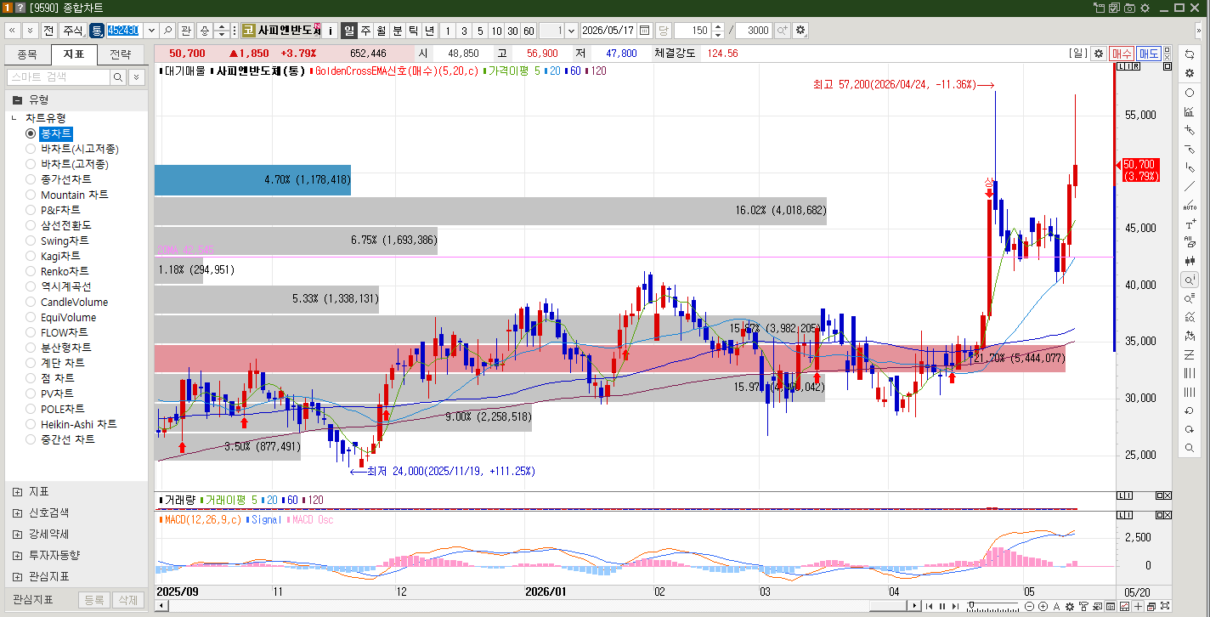This screenshot has height=617, width=1210.
Task: Click the 등록 button
Action: pos(93,599)
